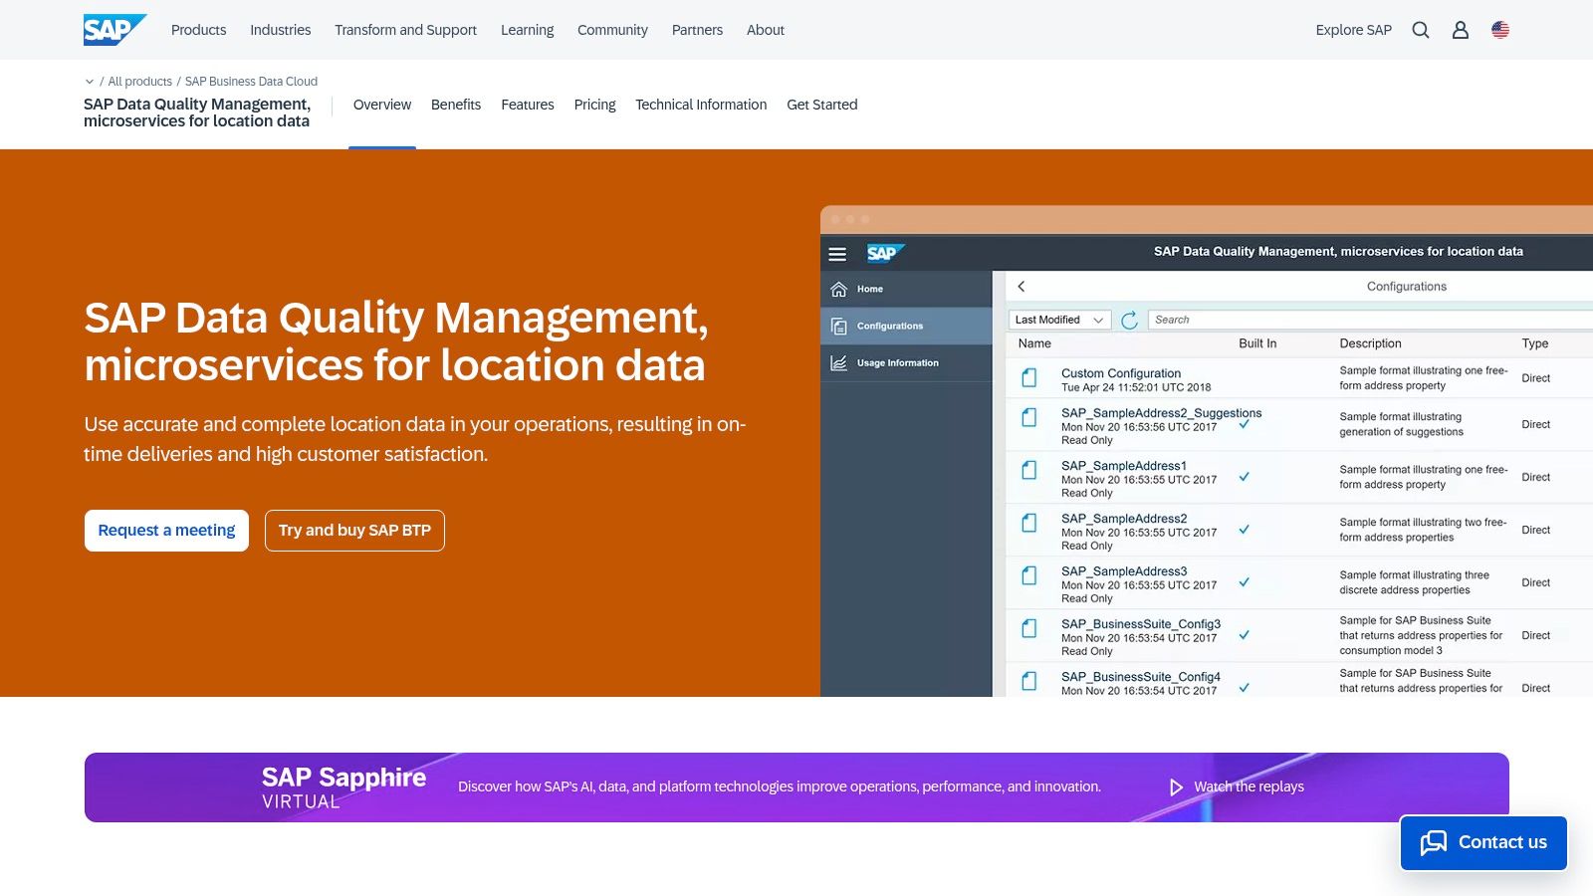Open the Get Started tab
Screen dimensions: 1593x896
[821, 105]
